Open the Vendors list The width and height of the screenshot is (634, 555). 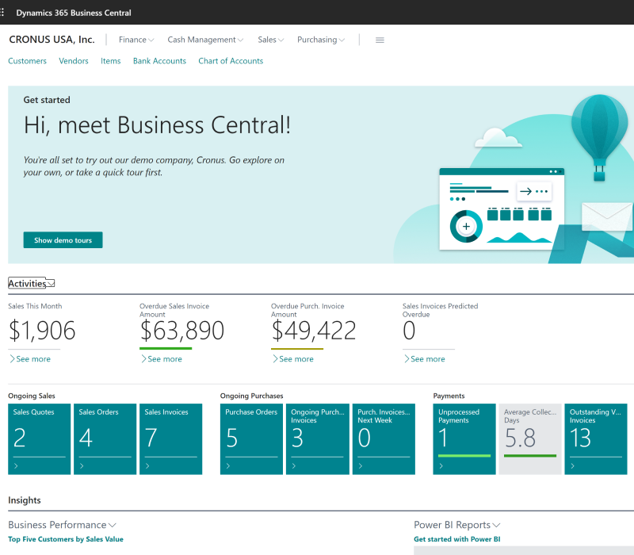point(74,61)
